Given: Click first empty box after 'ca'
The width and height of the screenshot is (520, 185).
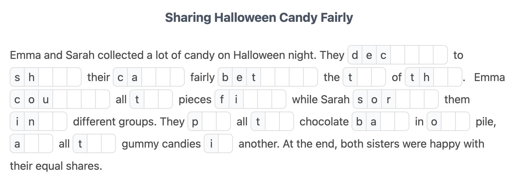Looking at the screenshot, I should 149,77.
